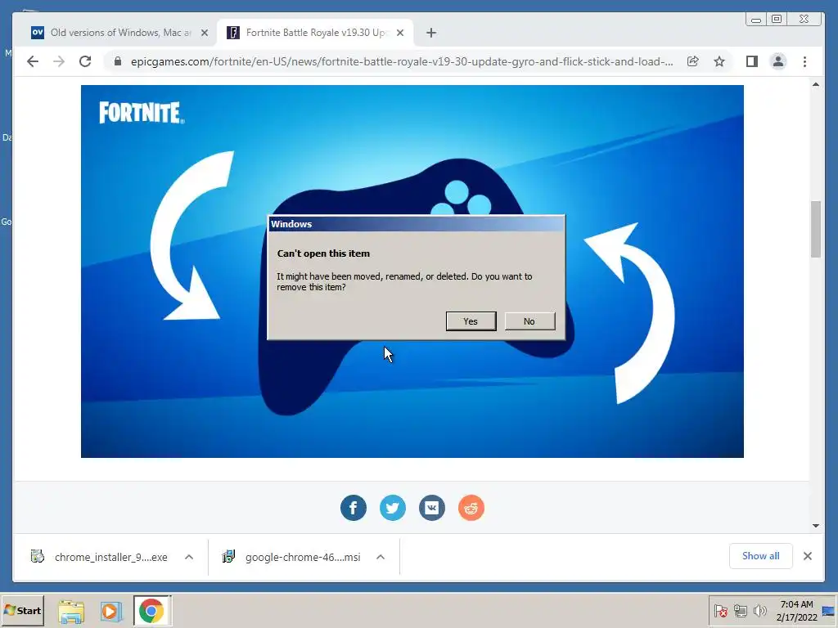Share article on Reddit

pyautogui.click(x=471, y=507)
